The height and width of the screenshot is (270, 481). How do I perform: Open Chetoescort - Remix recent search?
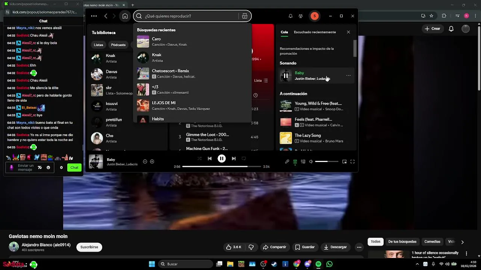click(192, 73)
